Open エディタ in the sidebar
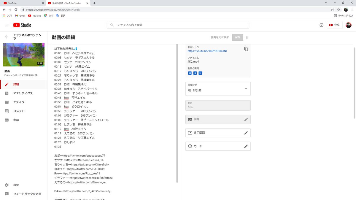This screenshot has height=200, width=356. tap(24, 102)
